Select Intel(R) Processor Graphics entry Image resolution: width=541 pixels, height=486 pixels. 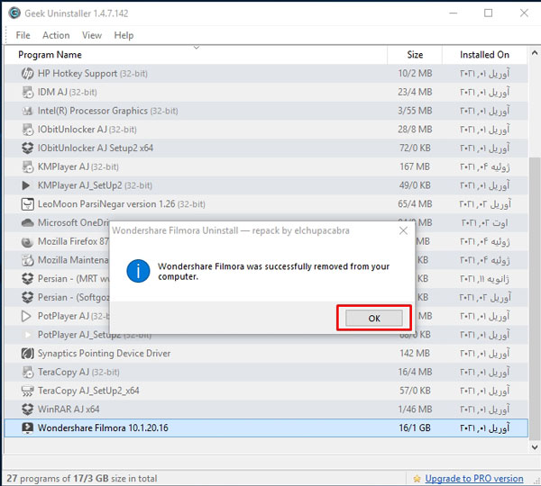point(108,111)
